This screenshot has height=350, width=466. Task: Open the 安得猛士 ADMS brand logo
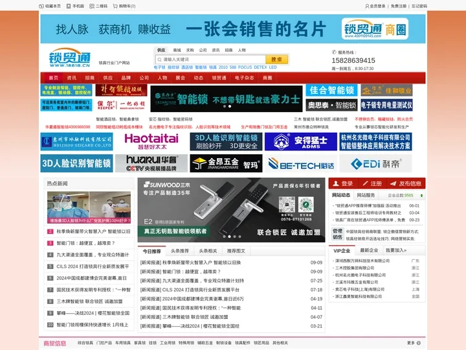[x=301, y=141]
